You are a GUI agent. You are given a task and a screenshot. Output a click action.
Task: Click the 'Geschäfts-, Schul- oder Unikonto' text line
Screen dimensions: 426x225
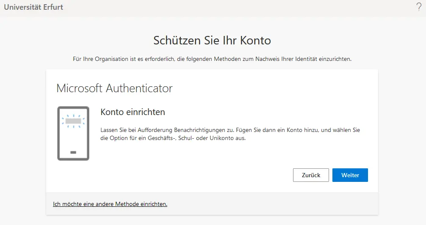pyautogui.click(x=173, y=138)
